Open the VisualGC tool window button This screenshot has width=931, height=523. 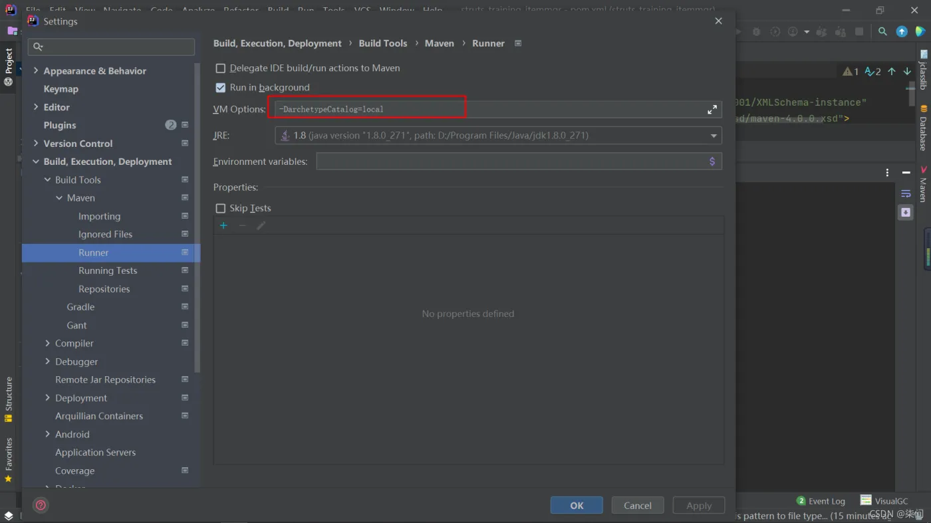(884, 501)
